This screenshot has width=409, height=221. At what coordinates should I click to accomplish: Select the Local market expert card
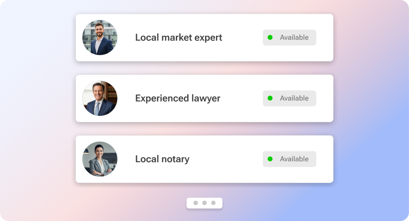[x=204, y=38]
